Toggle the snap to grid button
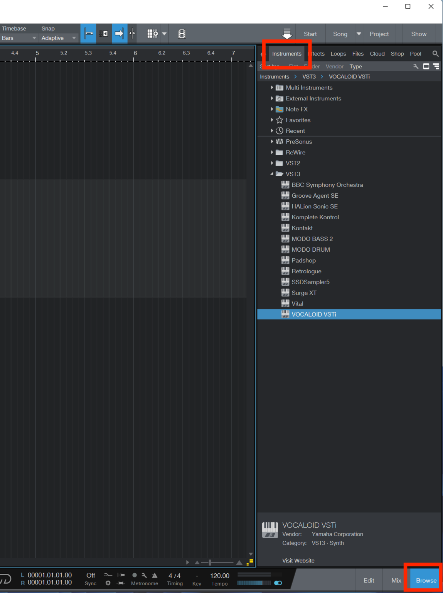The width and height of the screenshot is (443, 593). [88, 34]
